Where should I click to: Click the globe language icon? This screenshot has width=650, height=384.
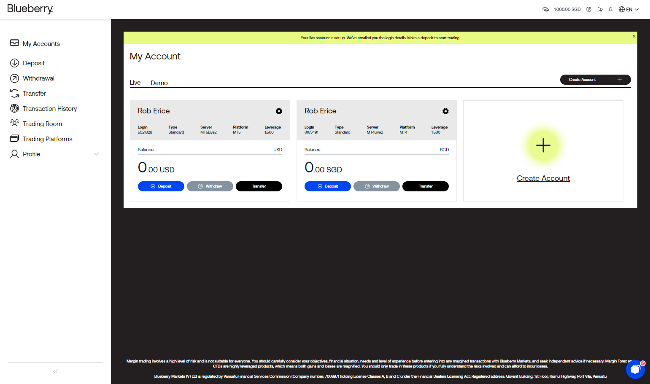(x=622, y=9)
